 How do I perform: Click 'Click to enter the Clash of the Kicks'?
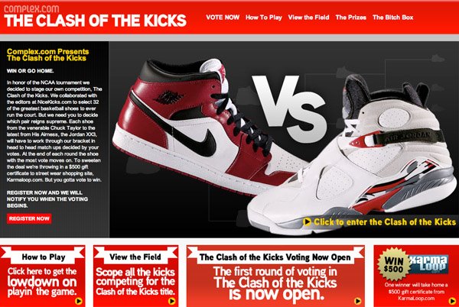pos(385,222)
